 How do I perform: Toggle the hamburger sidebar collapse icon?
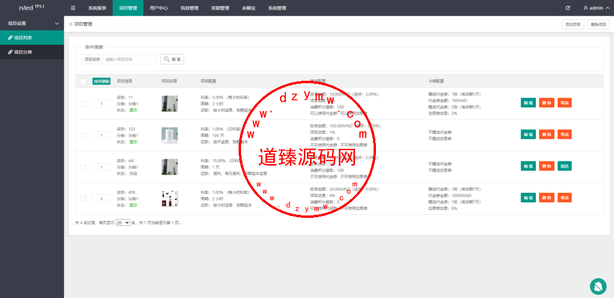pyautogui.click(x=73, y=8)
